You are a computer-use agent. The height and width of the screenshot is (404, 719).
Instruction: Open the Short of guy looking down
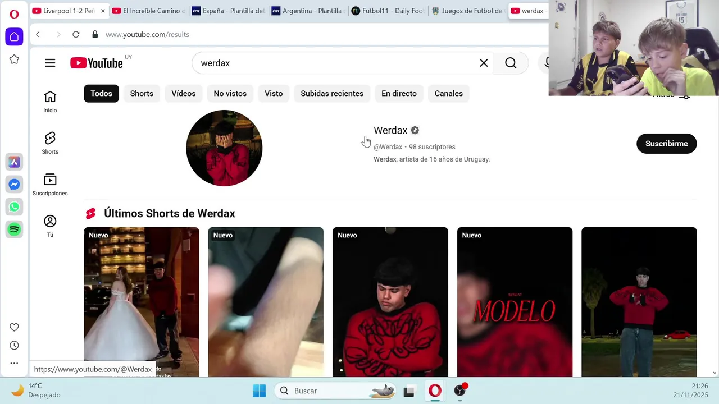390,302
